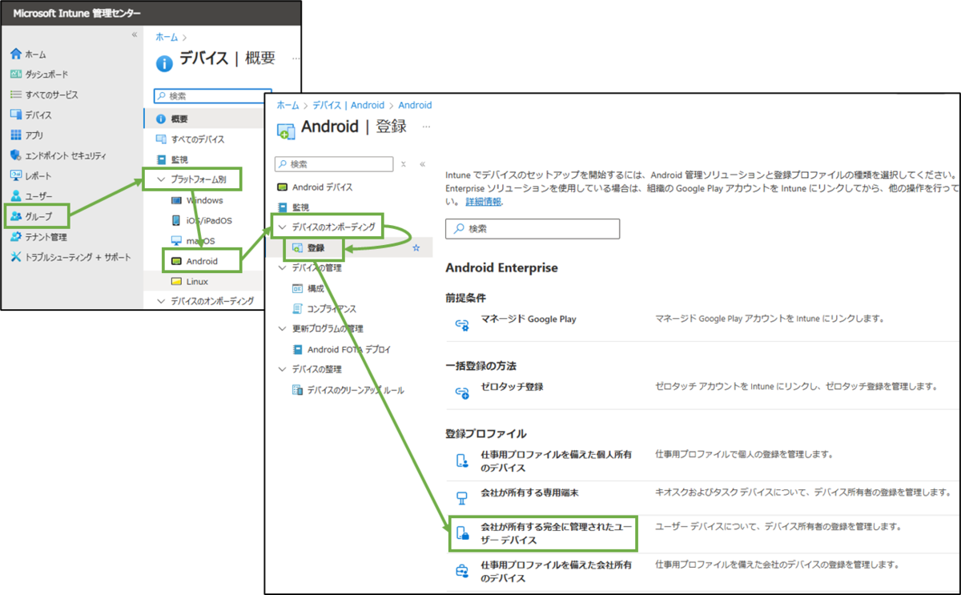This screenshot has height=595, width=961.
Task: Click the 詳細情報 link
Action: click(483, 202)
